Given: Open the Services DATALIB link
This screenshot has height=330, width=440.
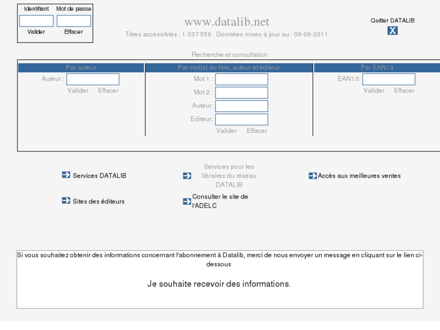Looking at the screenshot, I should click(x=99, y=176).
